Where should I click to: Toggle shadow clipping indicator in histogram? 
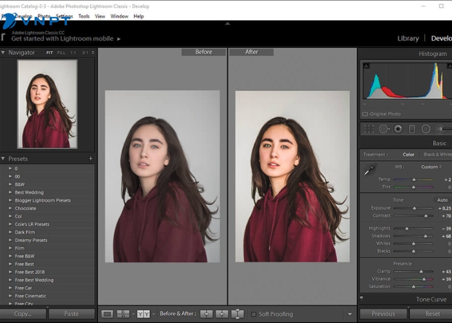coord(366,66)
